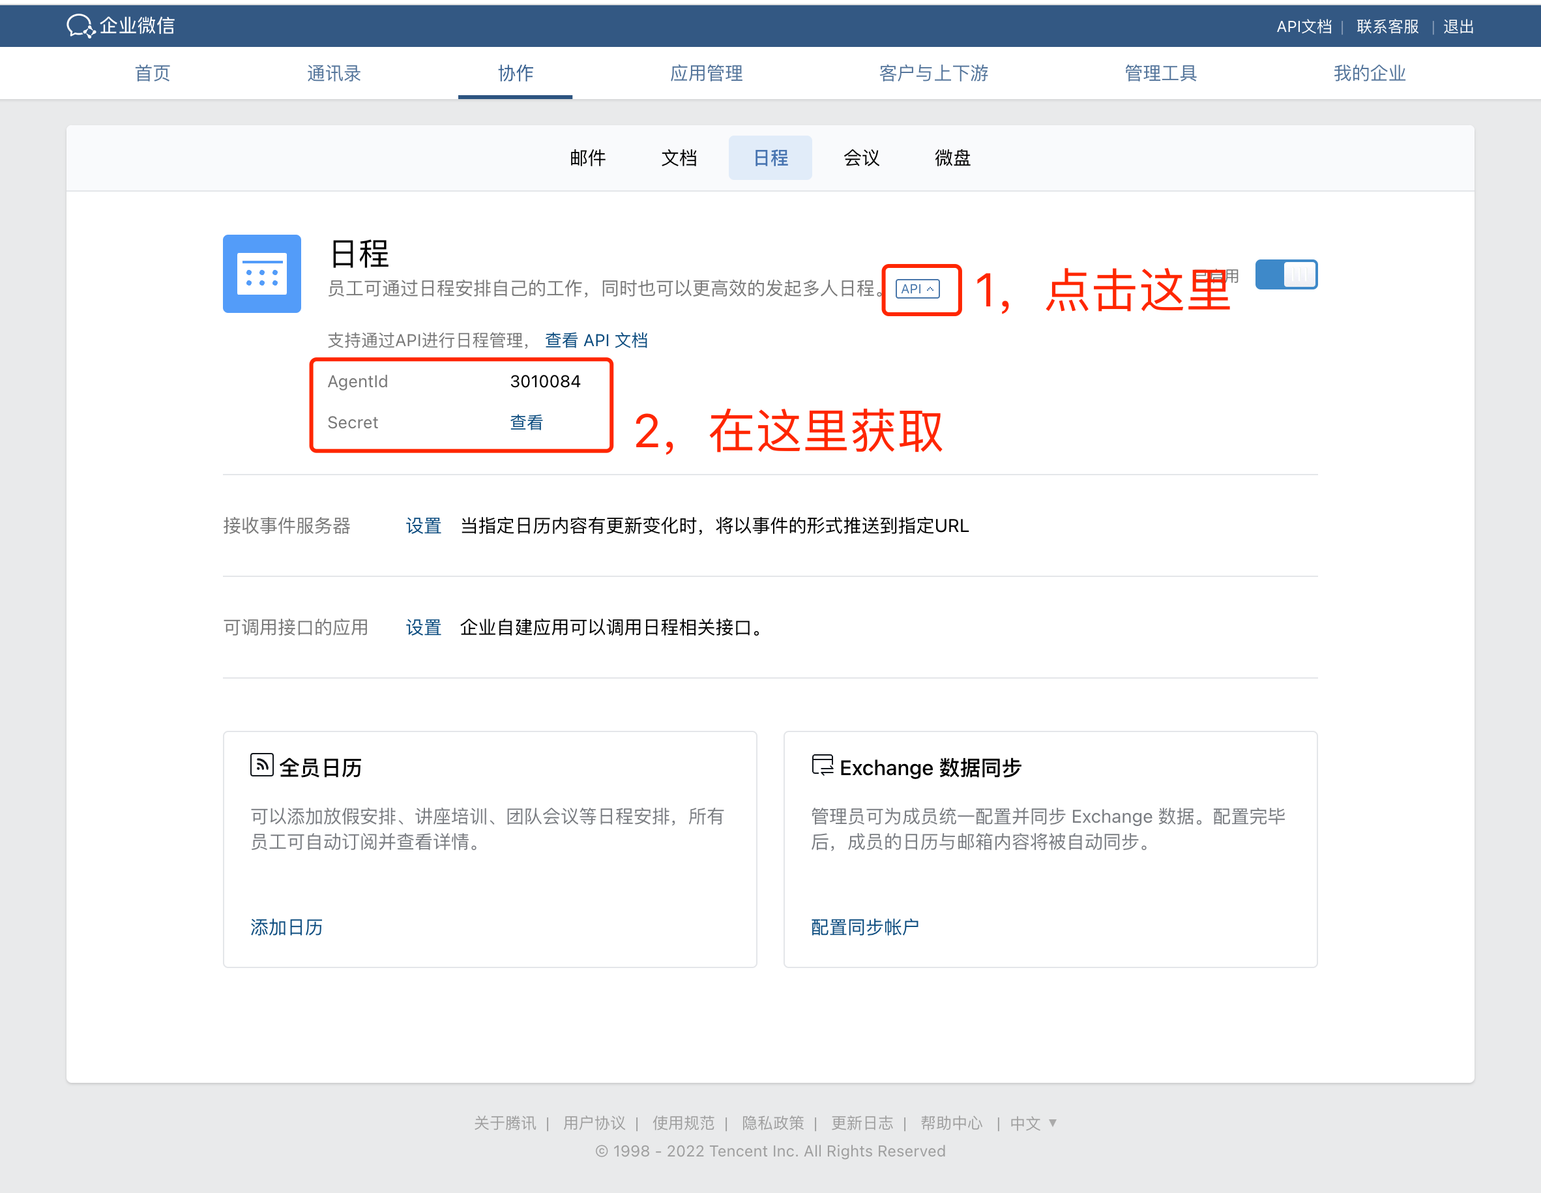
Task: Switch to the 邮件 sub-tab
Action: [588, 158]
